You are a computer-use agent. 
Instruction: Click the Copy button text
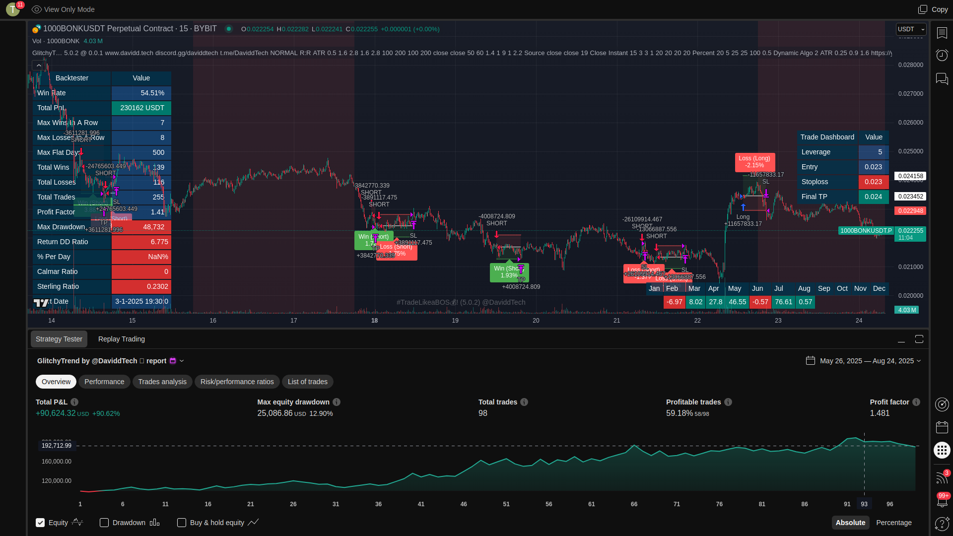[940, 9]
